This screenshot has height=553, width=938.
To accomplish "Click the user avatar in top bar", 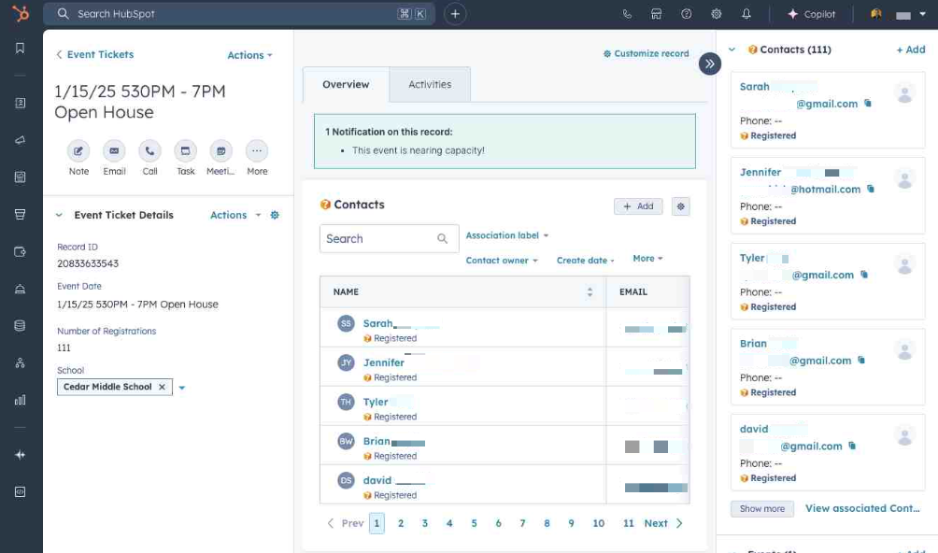I will 876,14.
